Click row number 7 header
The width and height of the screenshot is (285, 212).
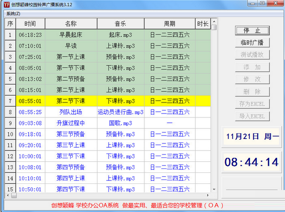(x=10, y=101)
